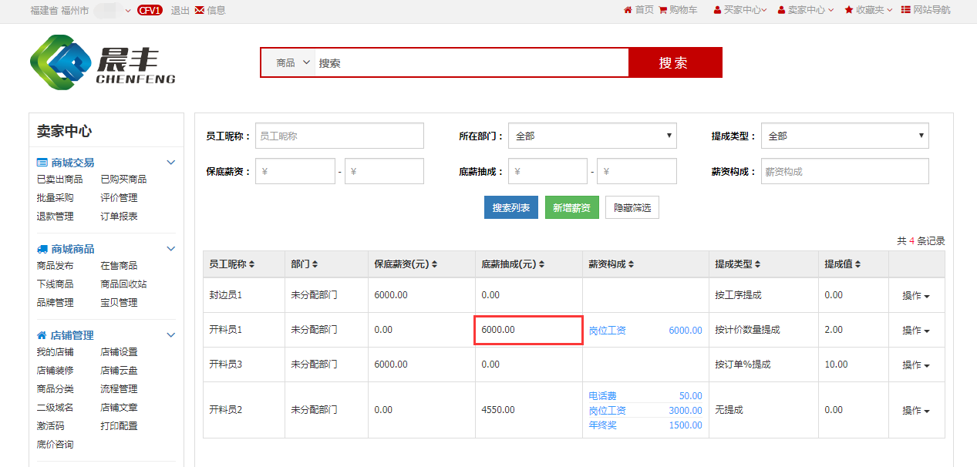Click the blue 搜索列表 button
Screen dimensions: 977x467
(x=510, y=208)
